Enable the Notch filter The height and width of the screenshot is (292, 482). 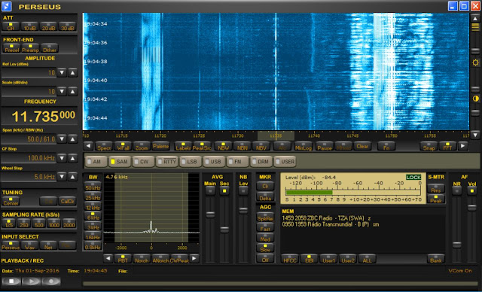point(142,259)
